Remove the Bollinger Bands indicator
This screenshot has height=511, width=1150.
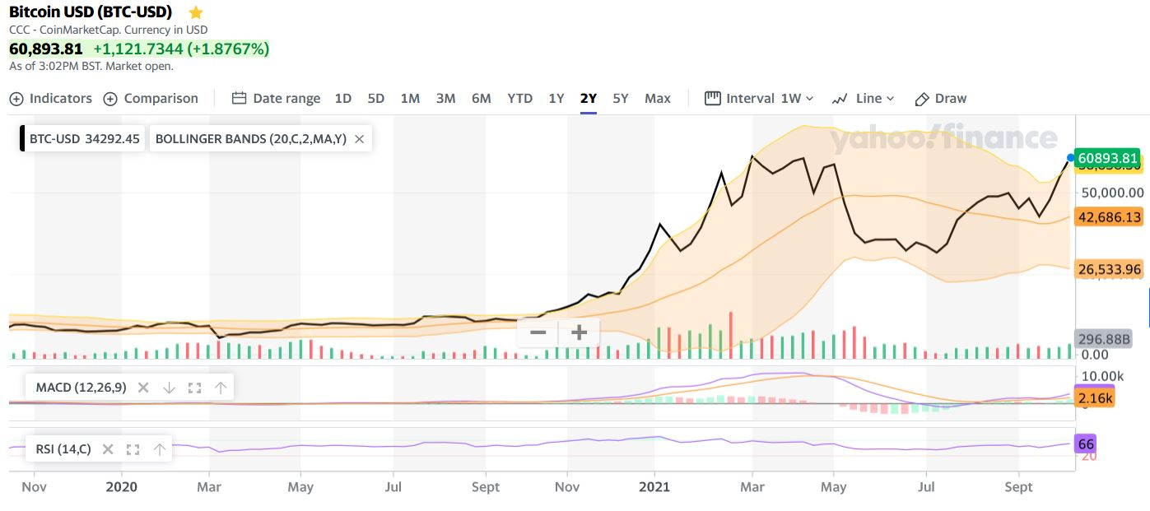click(x=359, y=139)
